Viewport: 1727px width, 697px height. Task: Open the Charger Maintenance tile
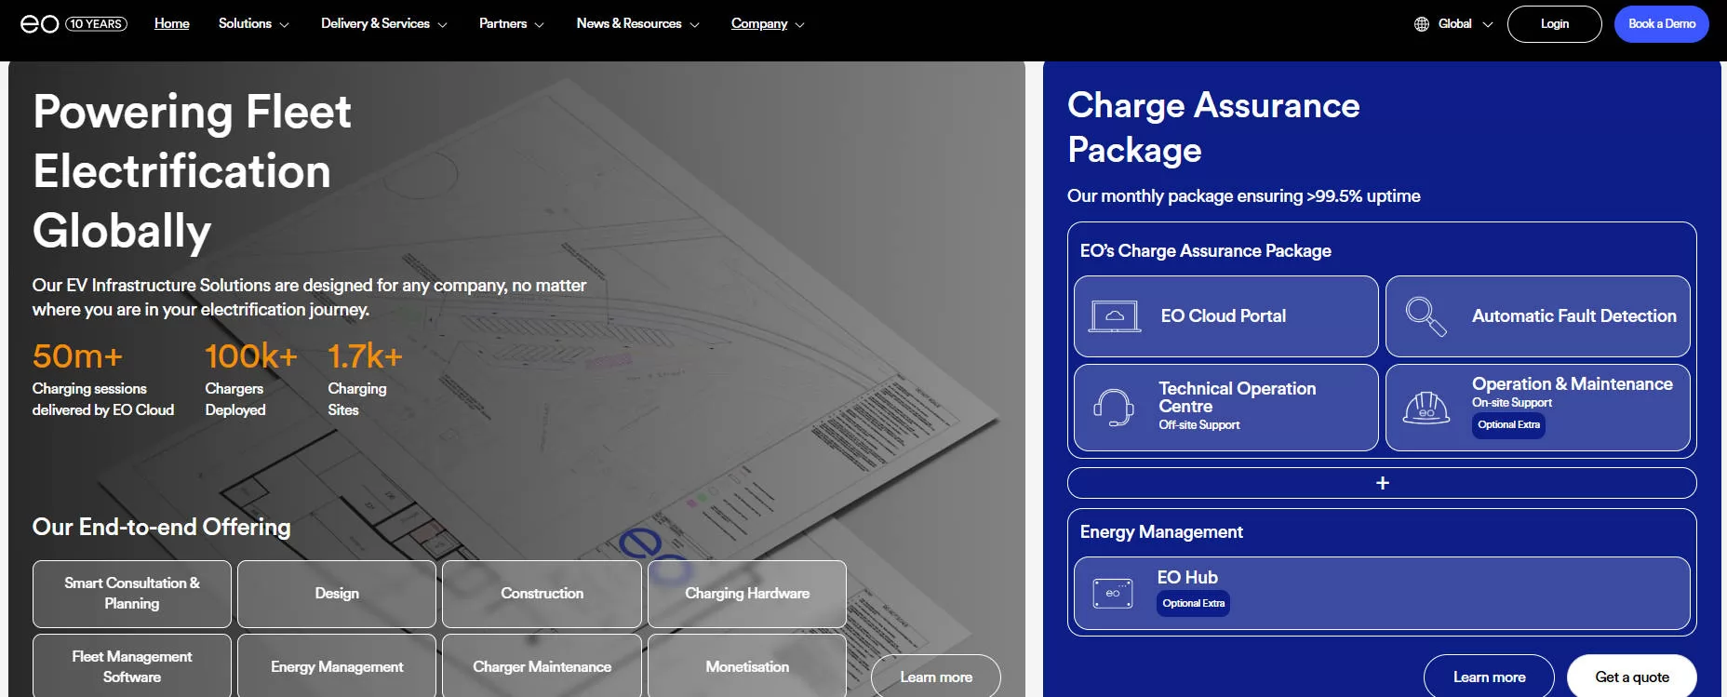542,666
